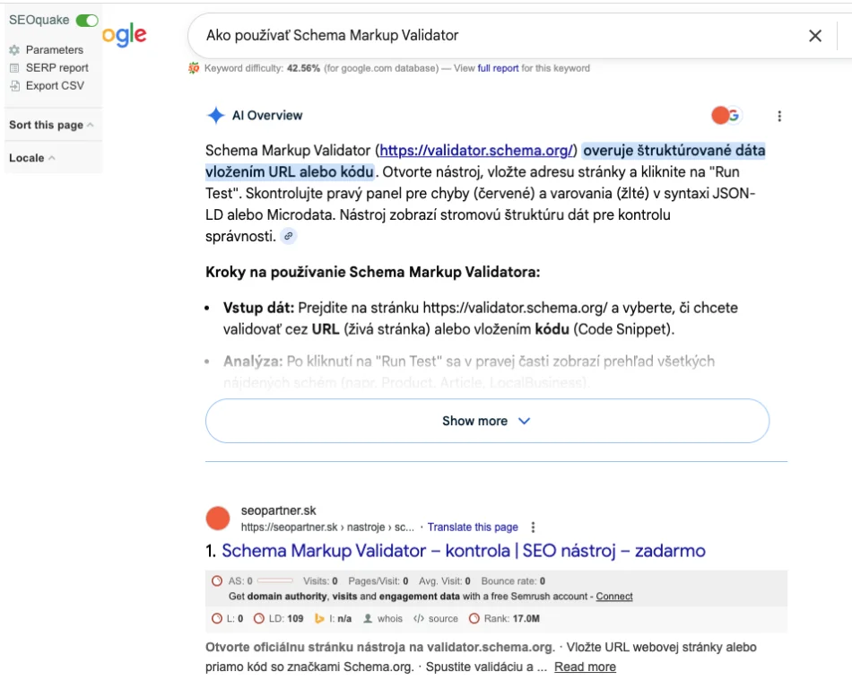This screenshot has height=689, width=852.
Task: Expand AI Overview with Show more
Action: click(487, 421)
